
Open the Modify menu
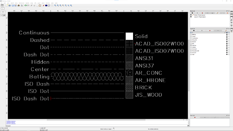click(27, 3)
